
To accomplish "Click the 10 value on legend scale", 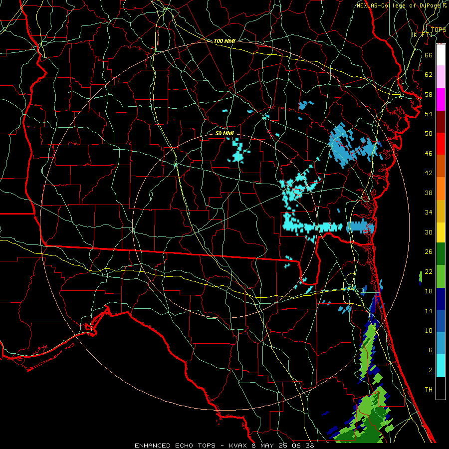I will 429,330.
